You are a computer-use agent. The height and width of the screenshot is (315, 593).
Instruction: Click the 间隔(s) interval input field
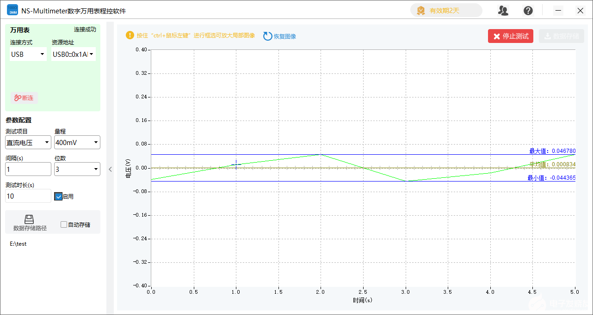(x=28, y=169)
